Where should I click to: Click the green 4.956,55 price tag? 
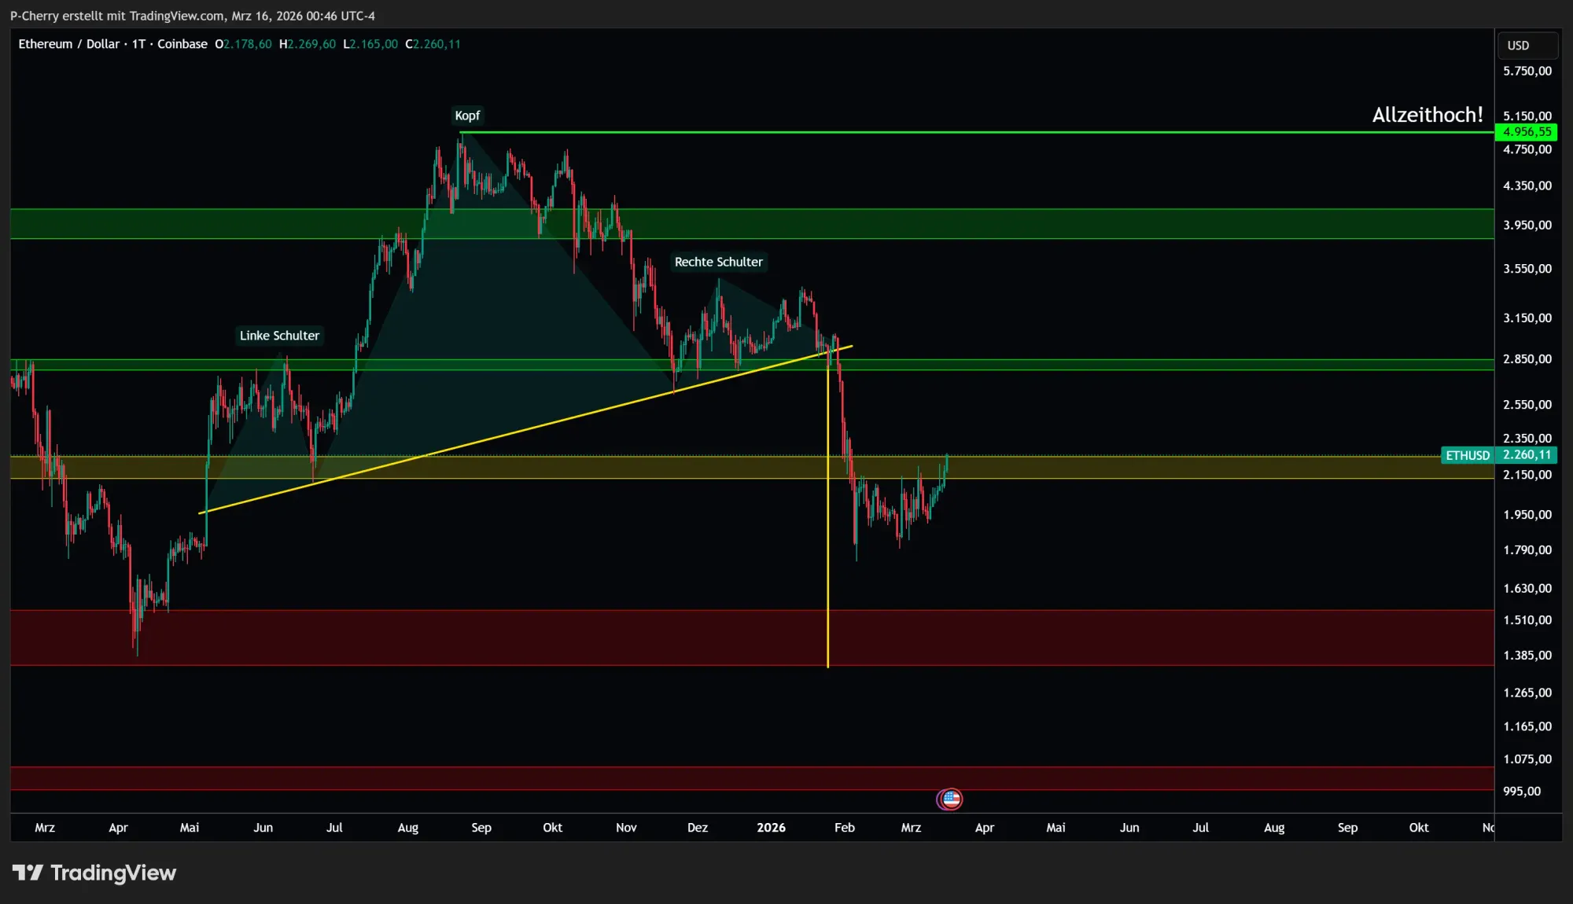1526,132
